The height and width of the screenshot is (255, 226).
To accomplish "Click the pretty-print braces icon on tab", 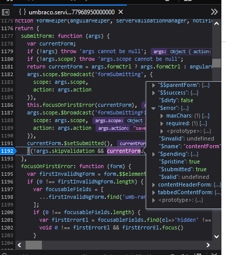I will pyautogui.click(x=22, y=12).
